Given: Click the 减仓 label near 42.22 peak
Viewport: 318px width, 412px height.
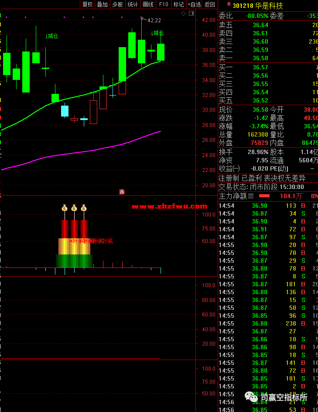Looking at the screenshot, I should point(157,33).
